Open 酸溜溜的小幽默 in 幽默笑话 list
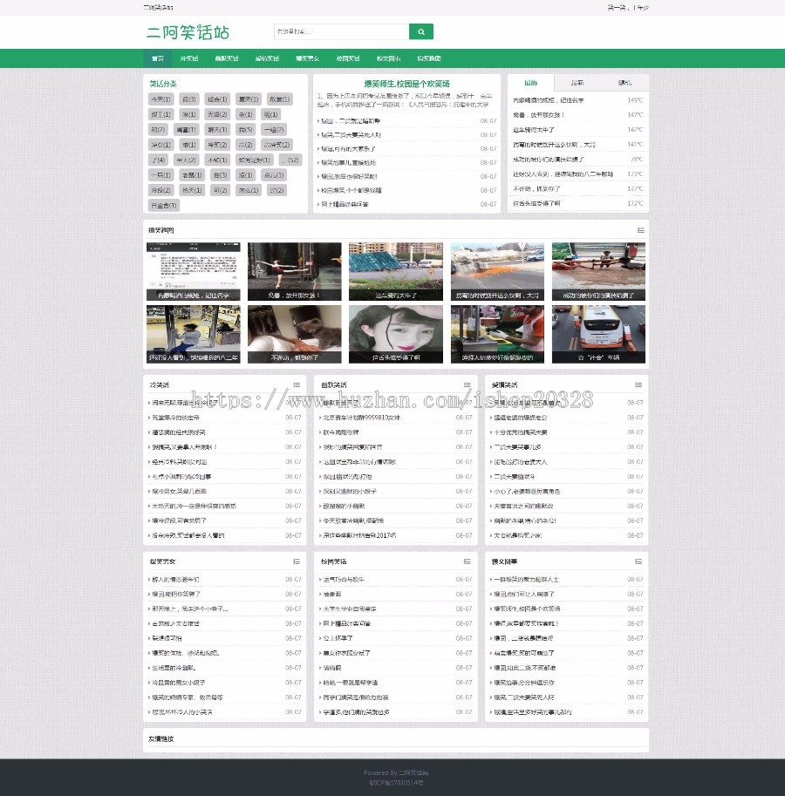Screen dimensions: 785x796 pos(344,507)
